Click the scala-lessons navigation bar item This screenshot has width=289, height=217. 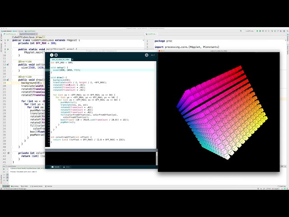coord(6,31)
